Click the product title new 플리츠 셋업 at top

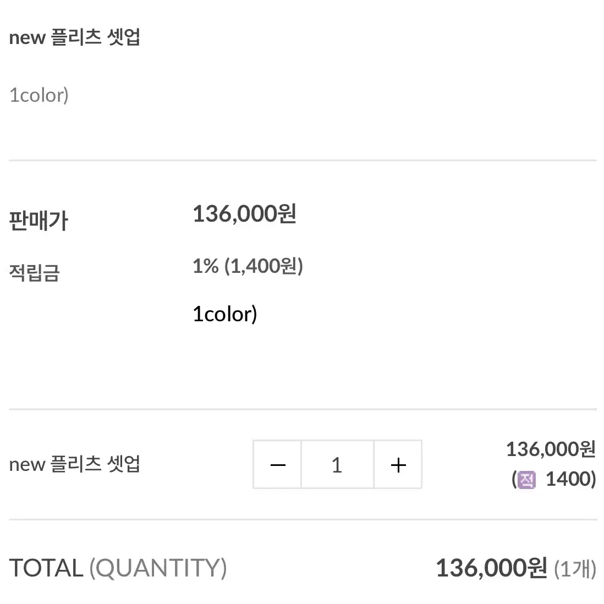tap(74, 37)
